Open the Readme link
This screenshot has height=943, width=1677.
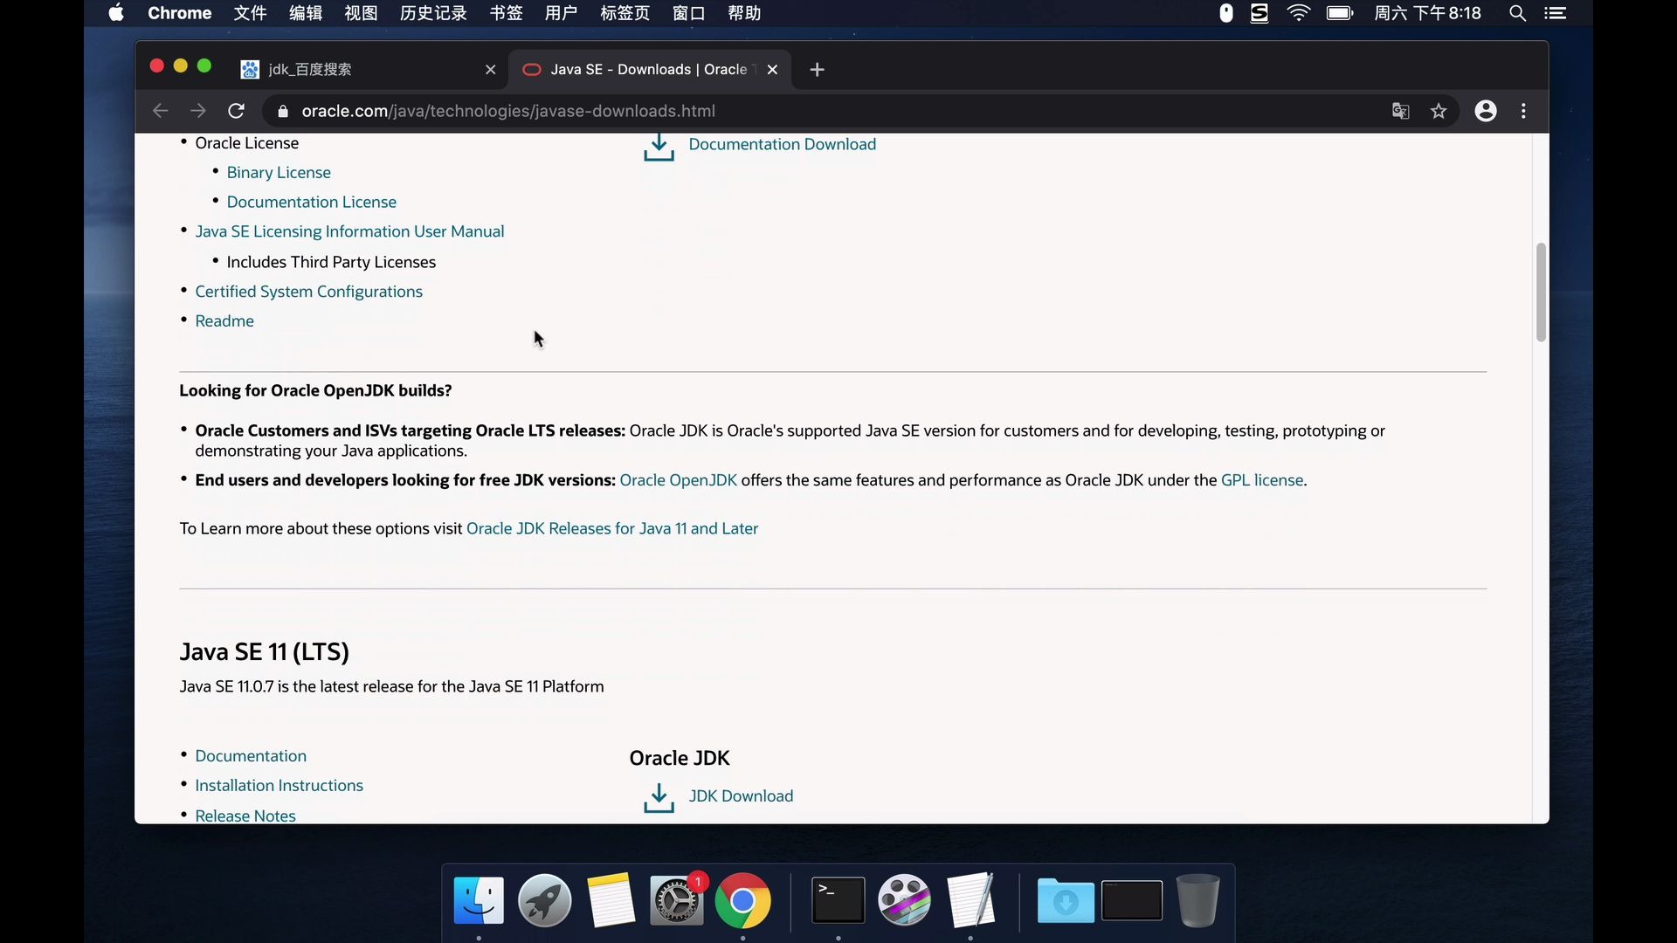pos(224,321)
